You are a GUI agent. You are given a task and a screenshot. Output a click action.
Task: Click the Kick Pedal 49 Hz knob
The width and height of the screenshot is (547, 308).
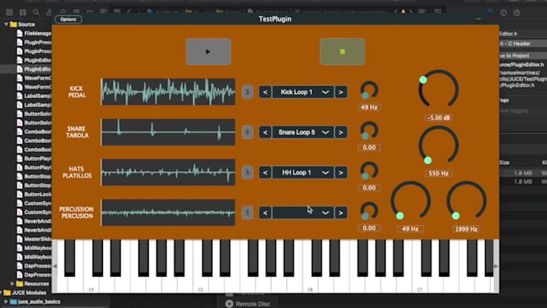tap(369, 90)
